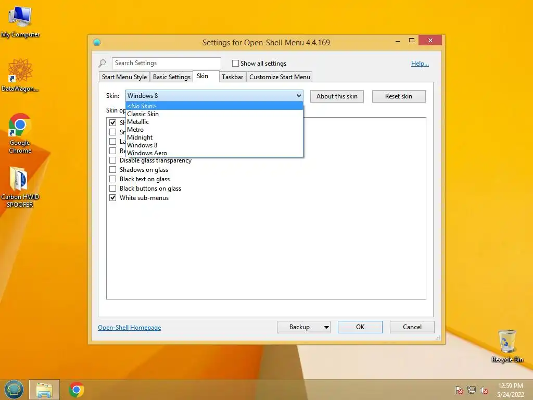Screen dimensions: 533x400
Task: Open the muted volume tray icon
Action: [x=484, y=390]
